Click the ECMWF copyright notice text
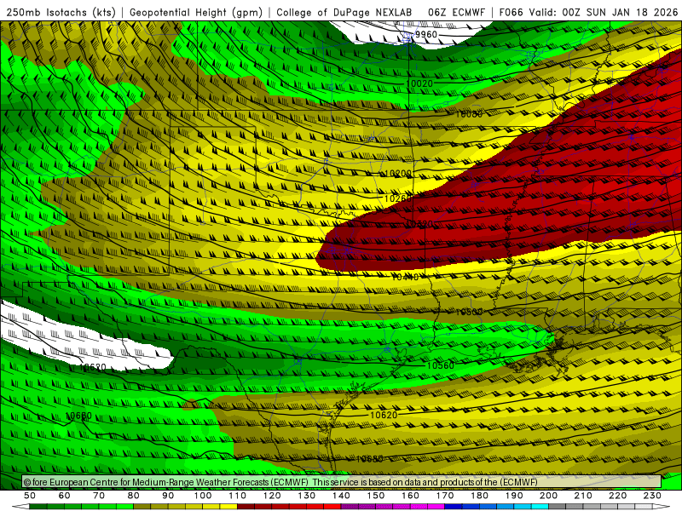This screenshot has width=682, height=511. pyautogui.click(x=280, y=482)
